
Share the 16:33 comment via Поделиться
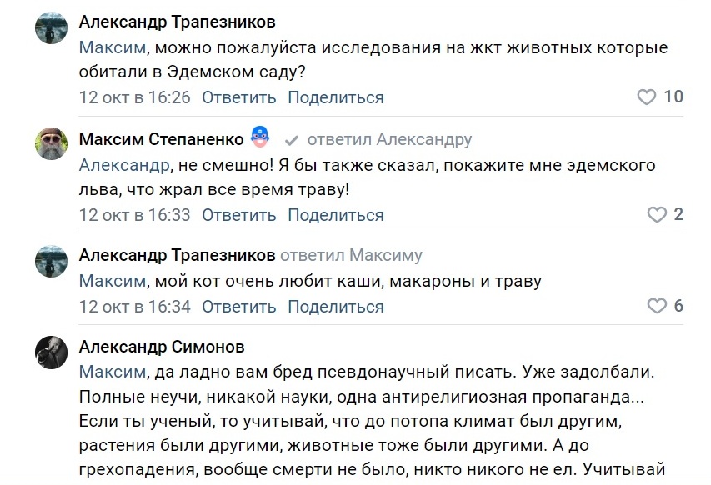[336, 215]
